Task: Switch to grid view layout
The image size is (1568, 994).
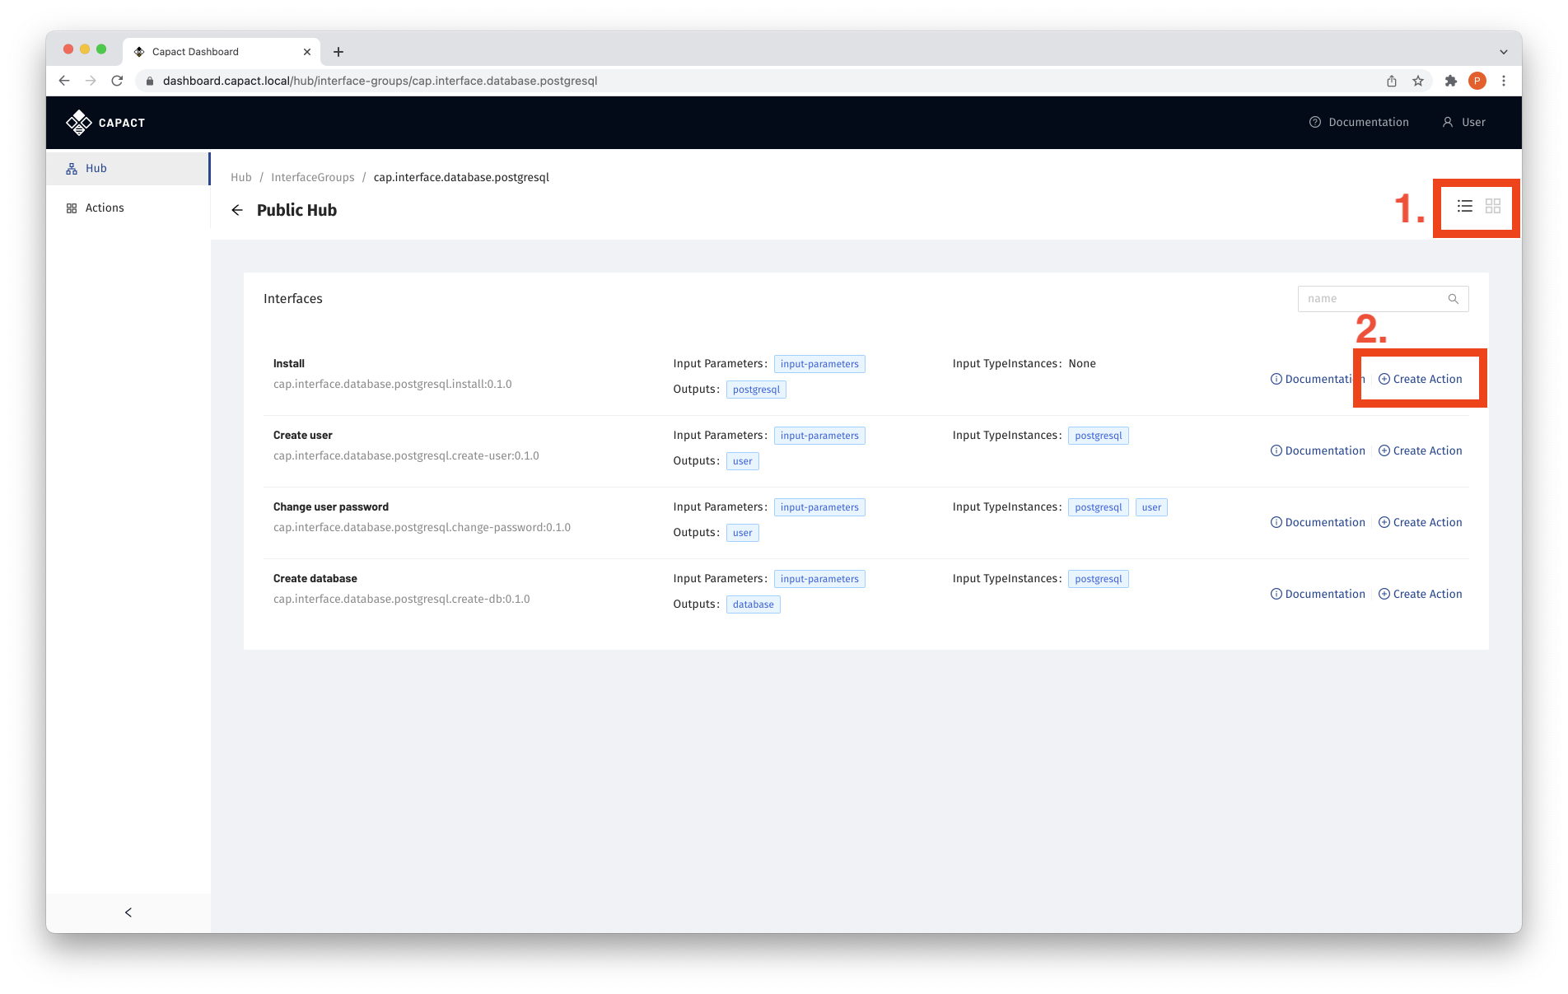Action: click(x=1492, y=206)
